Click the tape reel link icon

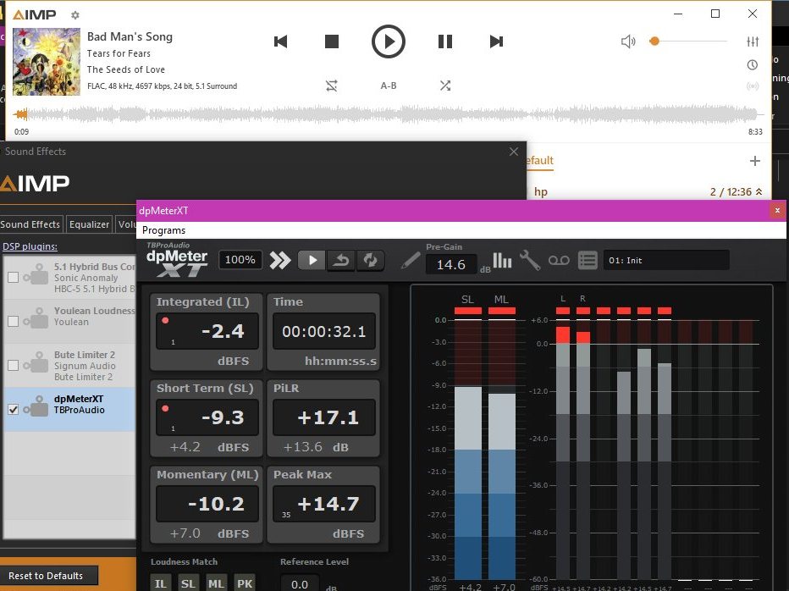click(559, 260)
